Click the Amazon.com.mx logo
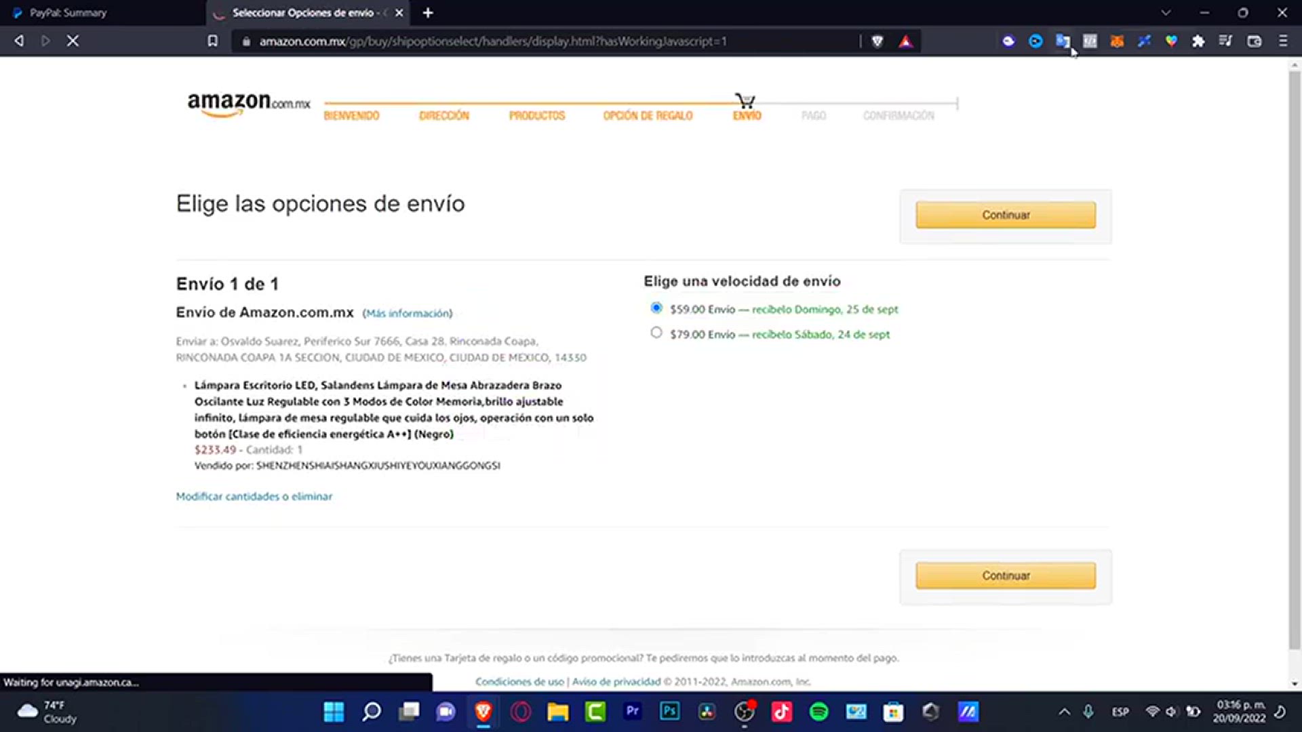 pyautogui.click(x=249, y=104)
